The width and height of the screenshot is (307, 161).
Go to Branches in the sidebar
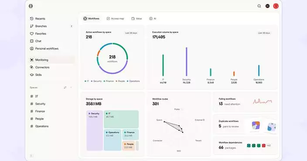coord(51,26)
